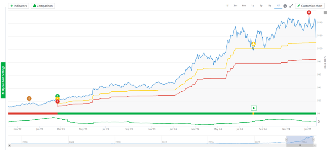Select the 1y time range

click(x=253, y=6)
